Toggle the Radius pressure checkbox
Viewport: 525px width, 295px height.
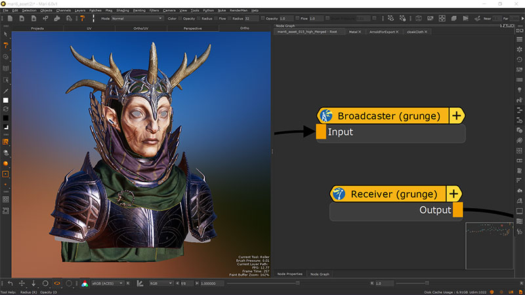(x=215, y=18)
